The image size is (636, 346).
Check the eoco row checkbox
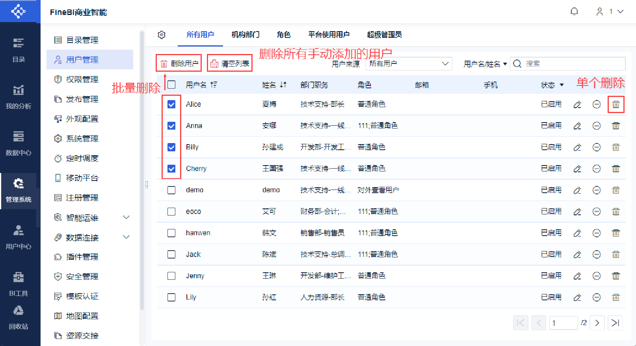tap(171, 212)
